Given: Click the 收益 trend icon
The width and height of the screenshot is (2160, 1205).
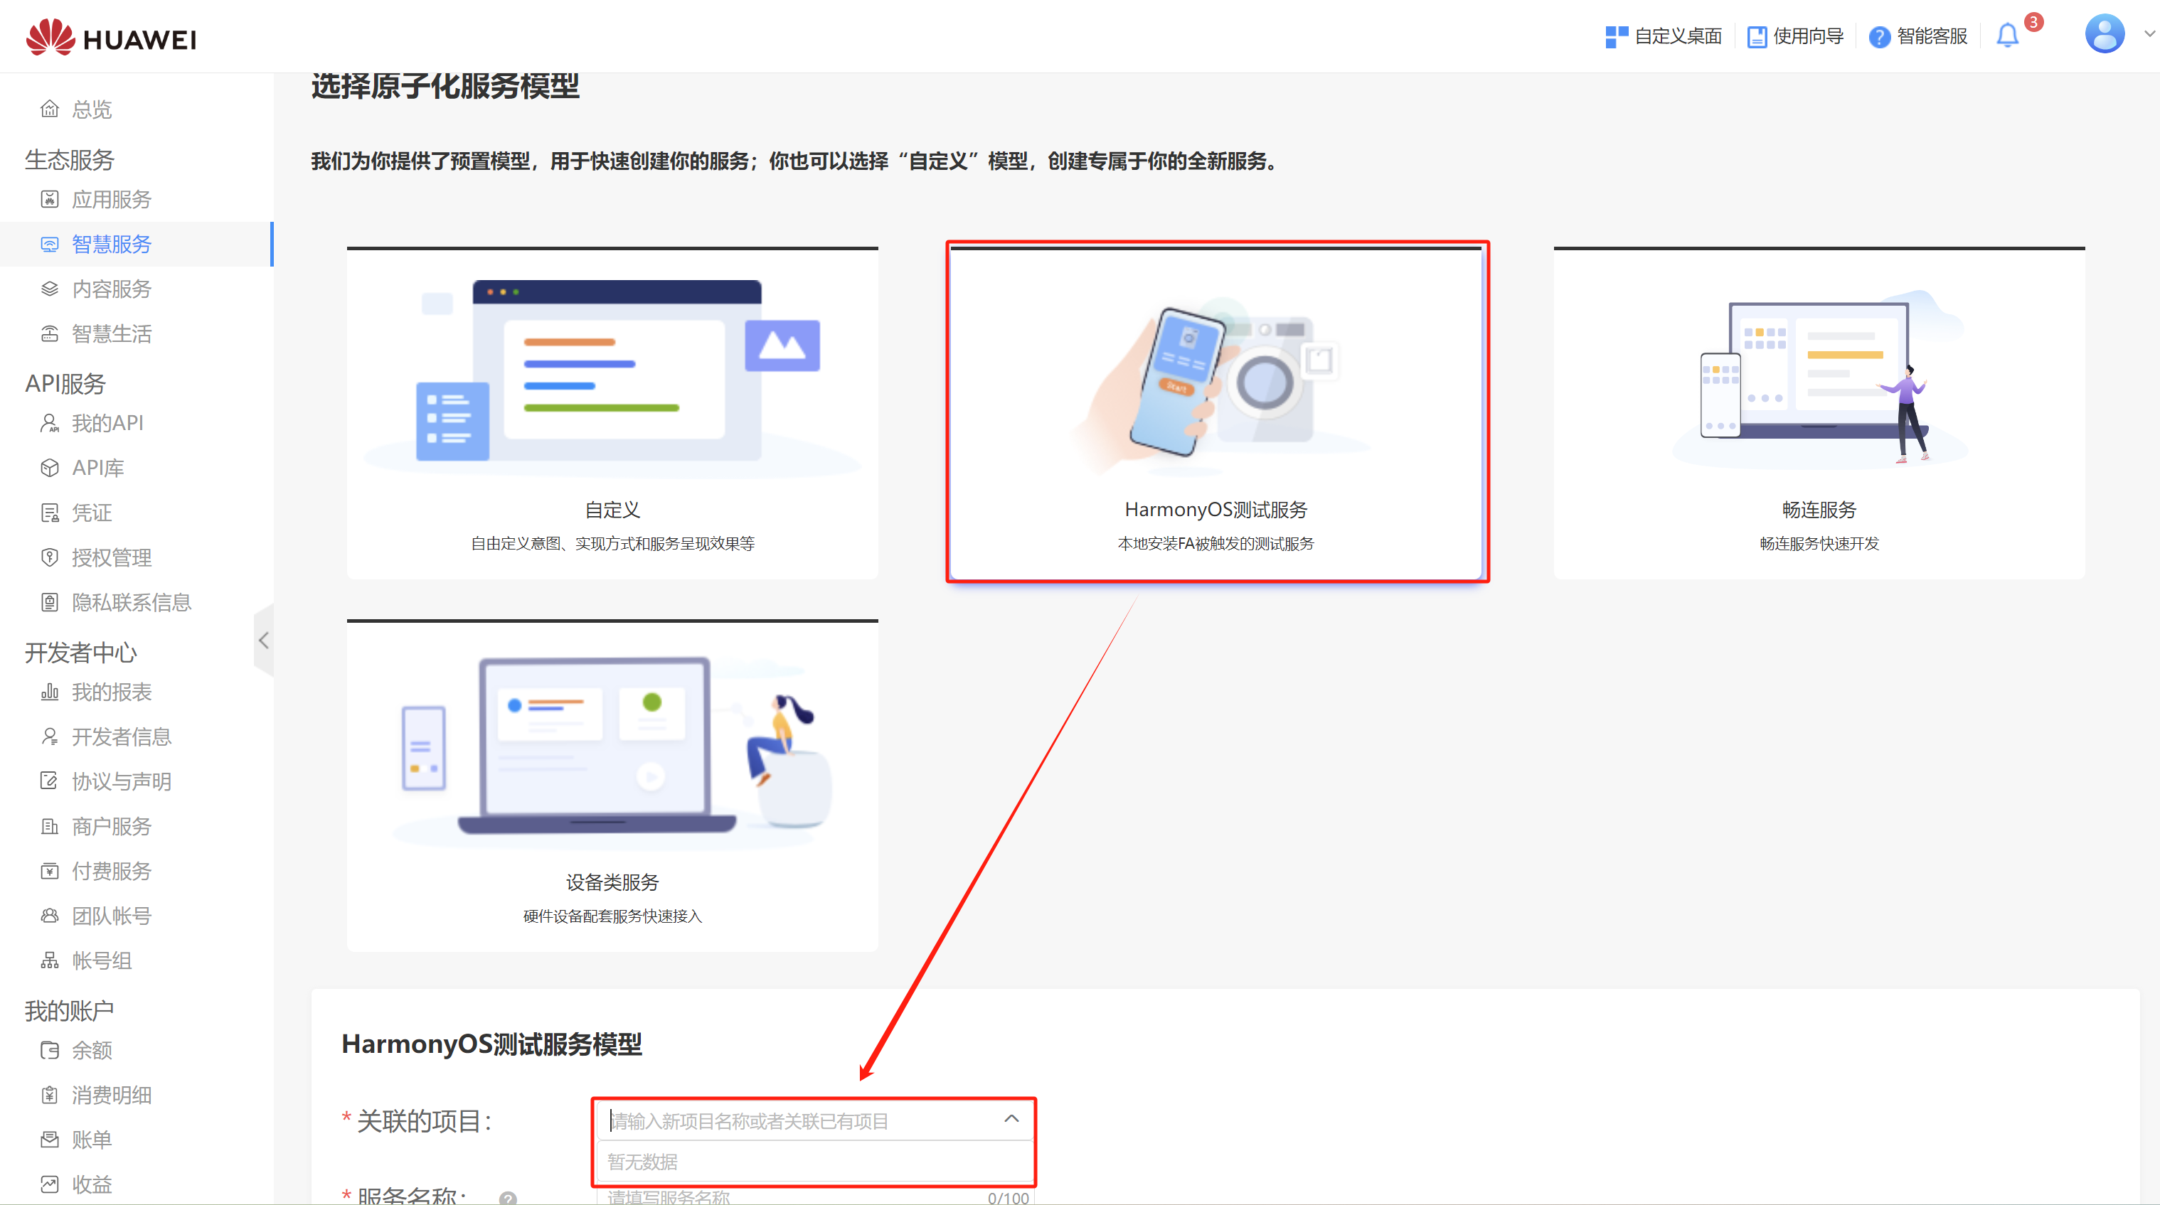Looking at the screenshot, I should point(50,1185).
